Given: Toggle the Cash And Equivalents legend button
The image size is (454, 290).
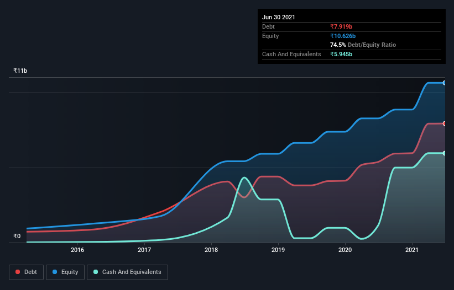Looking at the screenshot, I should click(127, 272).
